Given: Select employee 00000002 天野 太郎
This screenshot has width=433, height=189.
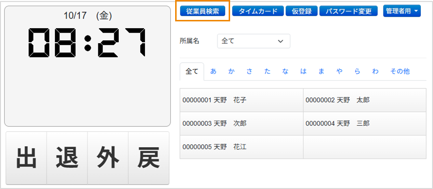Looking at the screenshot, I should click(364, 100).
